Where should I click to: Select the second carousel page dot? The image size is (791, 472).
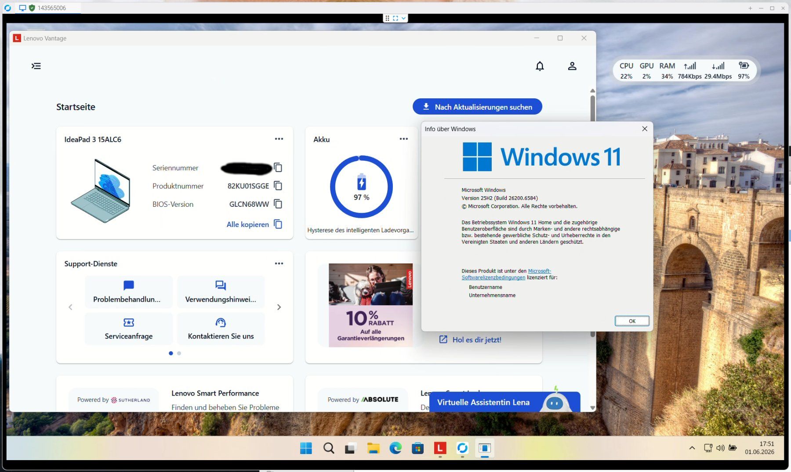click(179, 353)
